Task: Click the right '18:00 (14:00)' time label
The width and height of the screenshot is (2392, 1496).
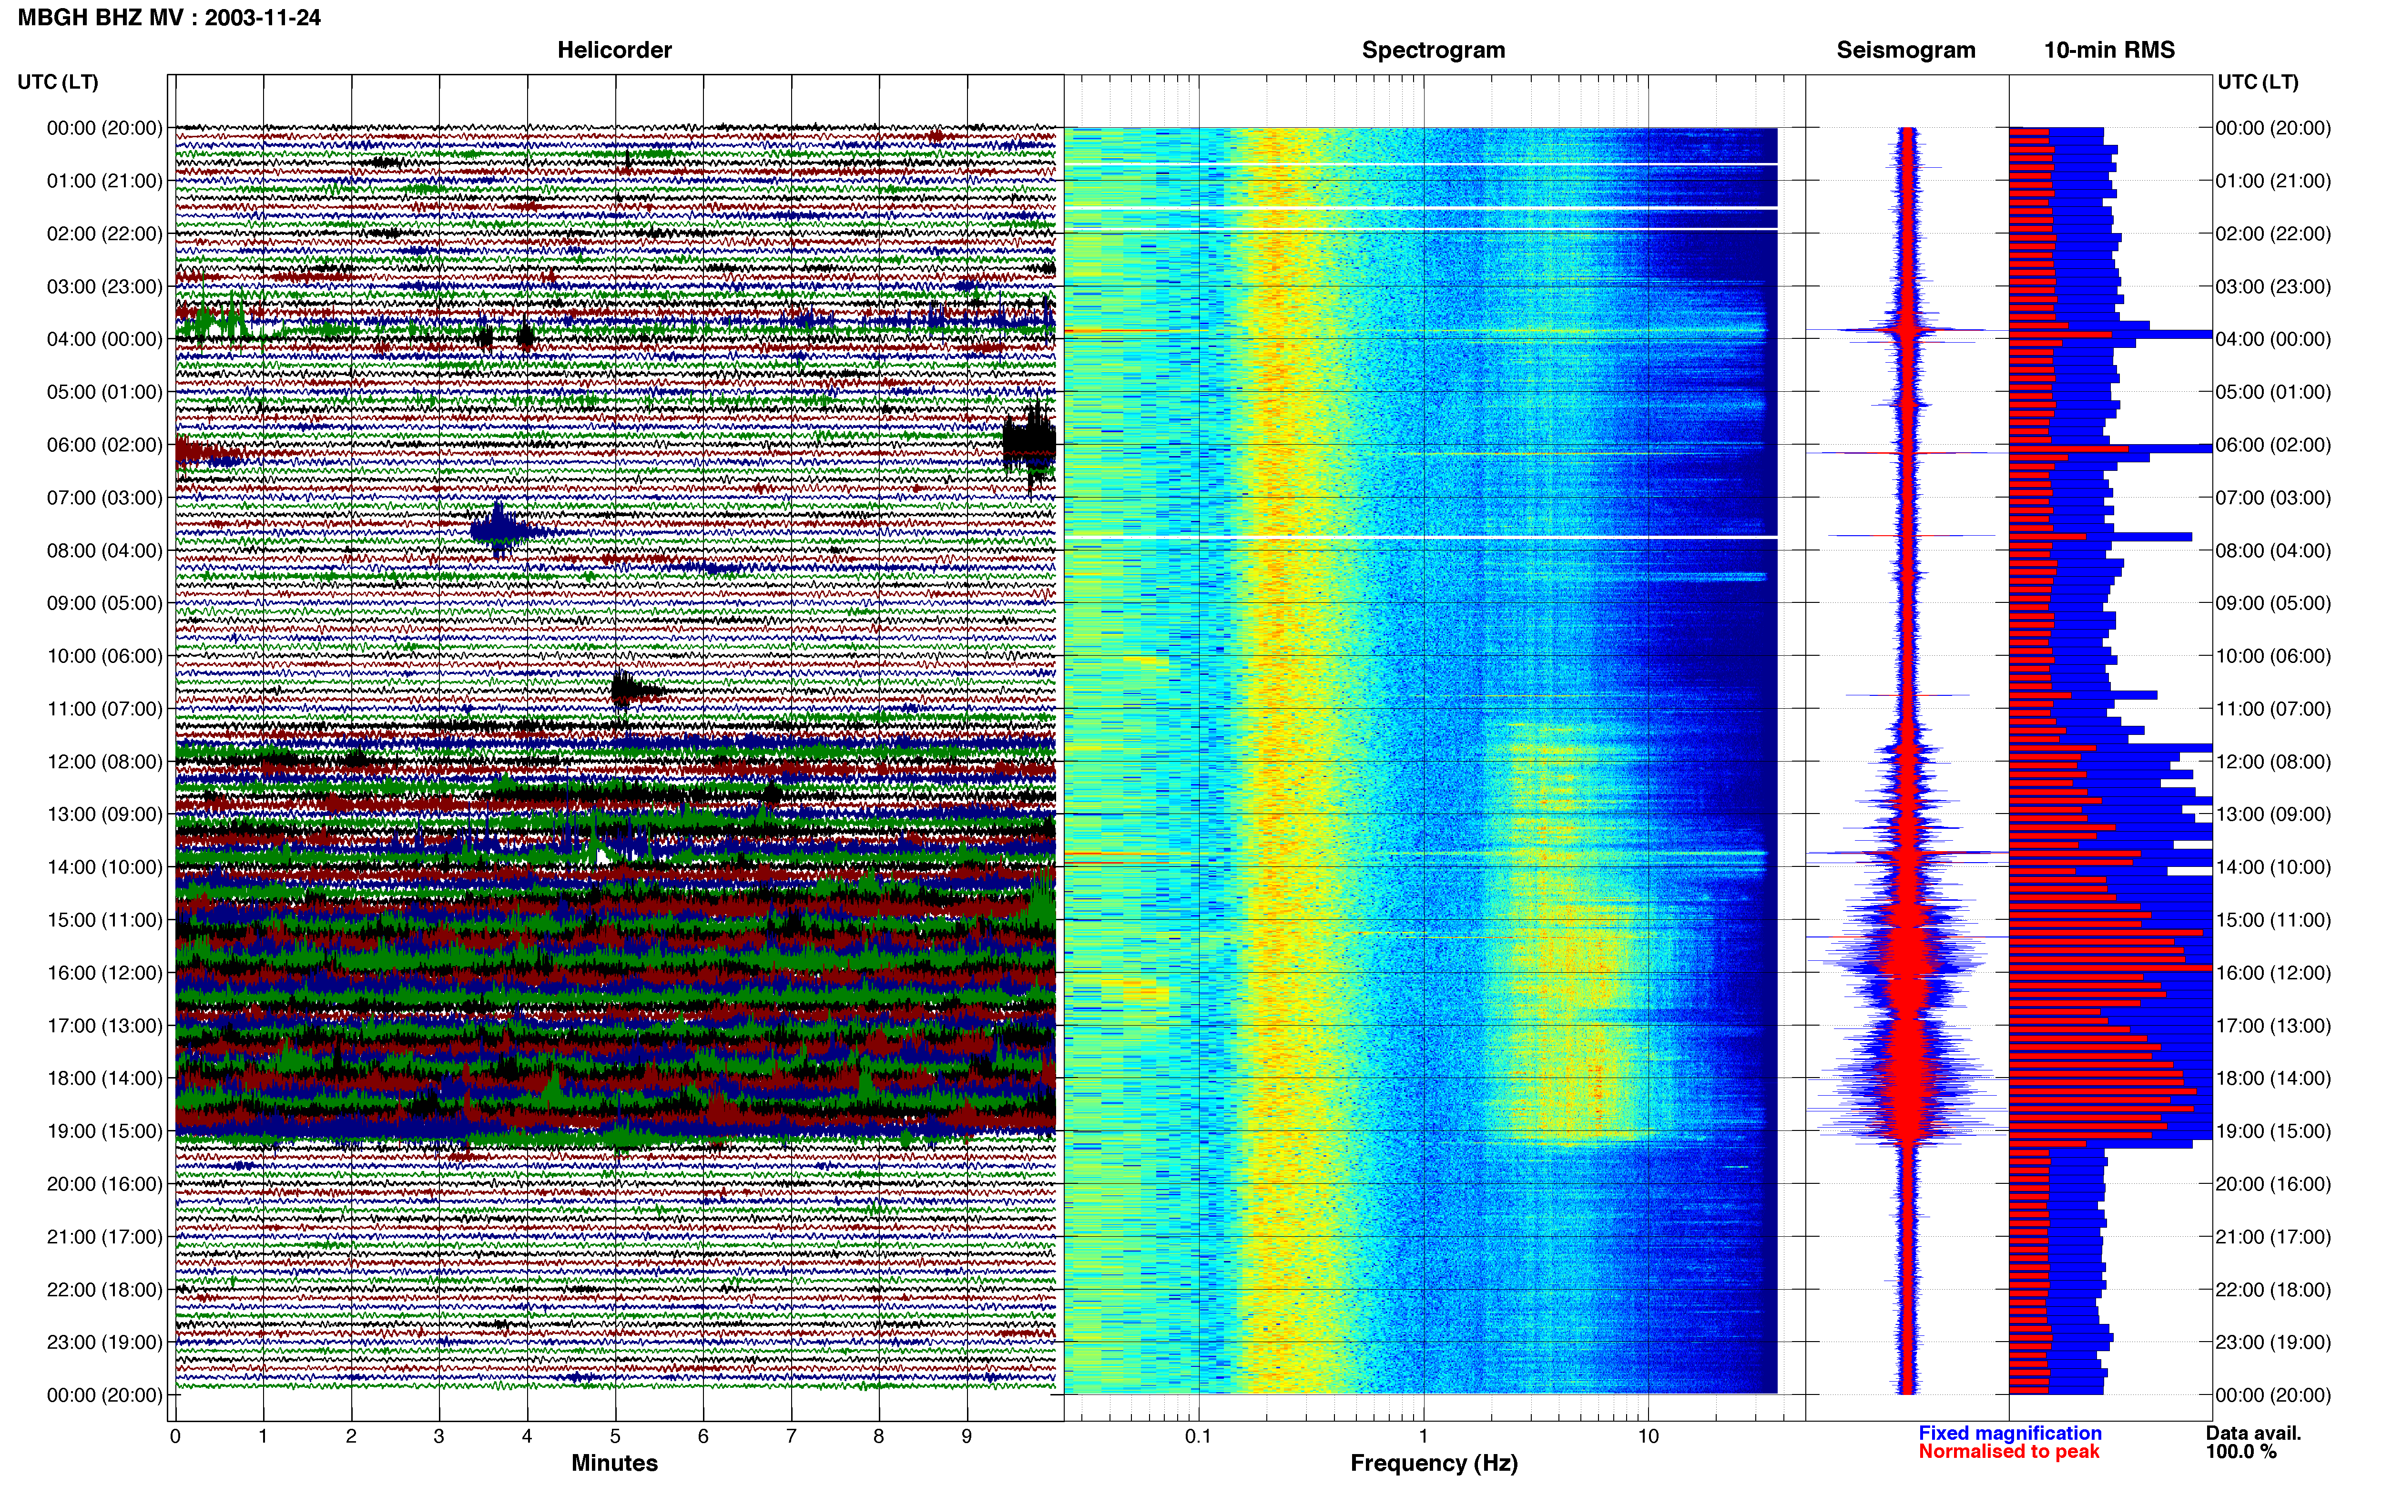Action: (2273, 1079)
